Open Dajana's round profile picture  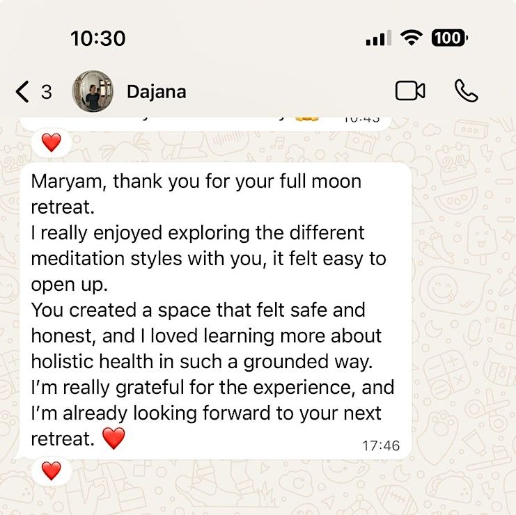pyautogui.click(x=93, y=91)
